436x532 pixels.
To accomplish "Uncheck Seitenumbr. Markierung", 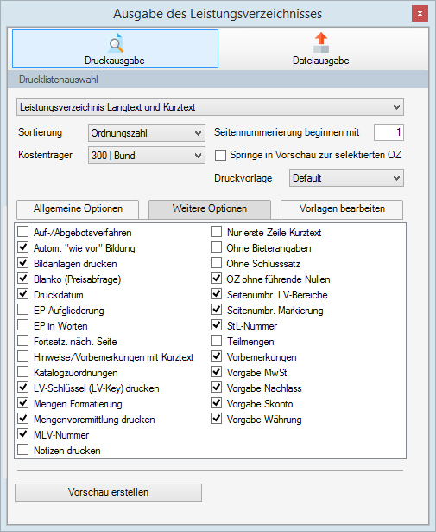I will click(x=217, y=310).
